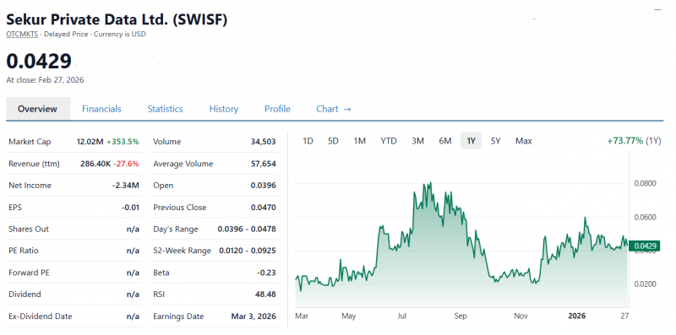This screenshot has width=676, height=335.
Task: Click the green 0.0429 price label on chart
Action: point(645,246)
